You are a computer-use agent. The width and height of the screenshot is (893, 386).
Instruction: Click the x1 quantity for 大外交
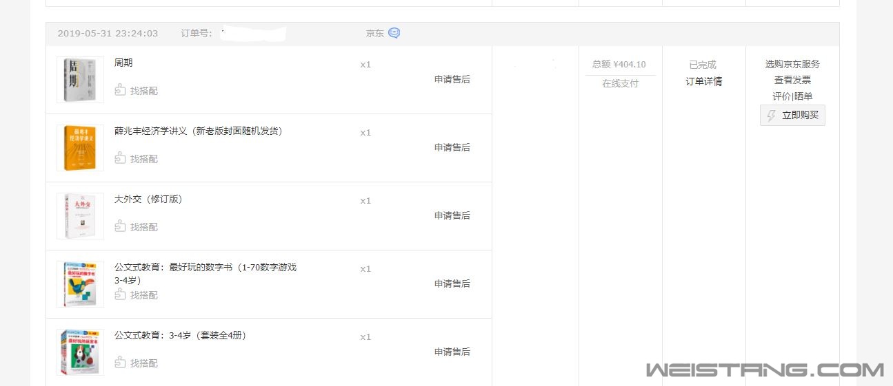(x=365, y=201)
